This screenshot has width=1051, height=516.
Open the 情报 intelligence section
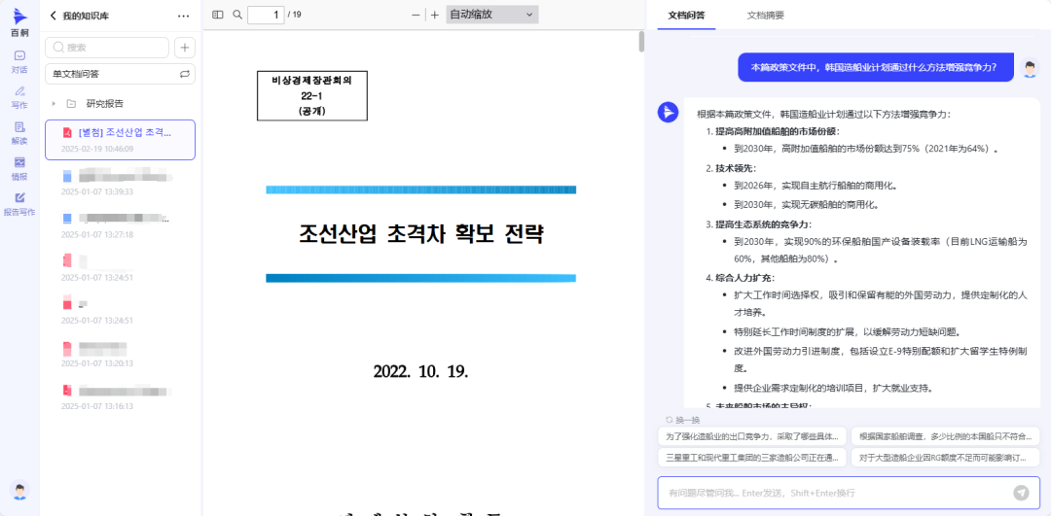coord(19,168)
